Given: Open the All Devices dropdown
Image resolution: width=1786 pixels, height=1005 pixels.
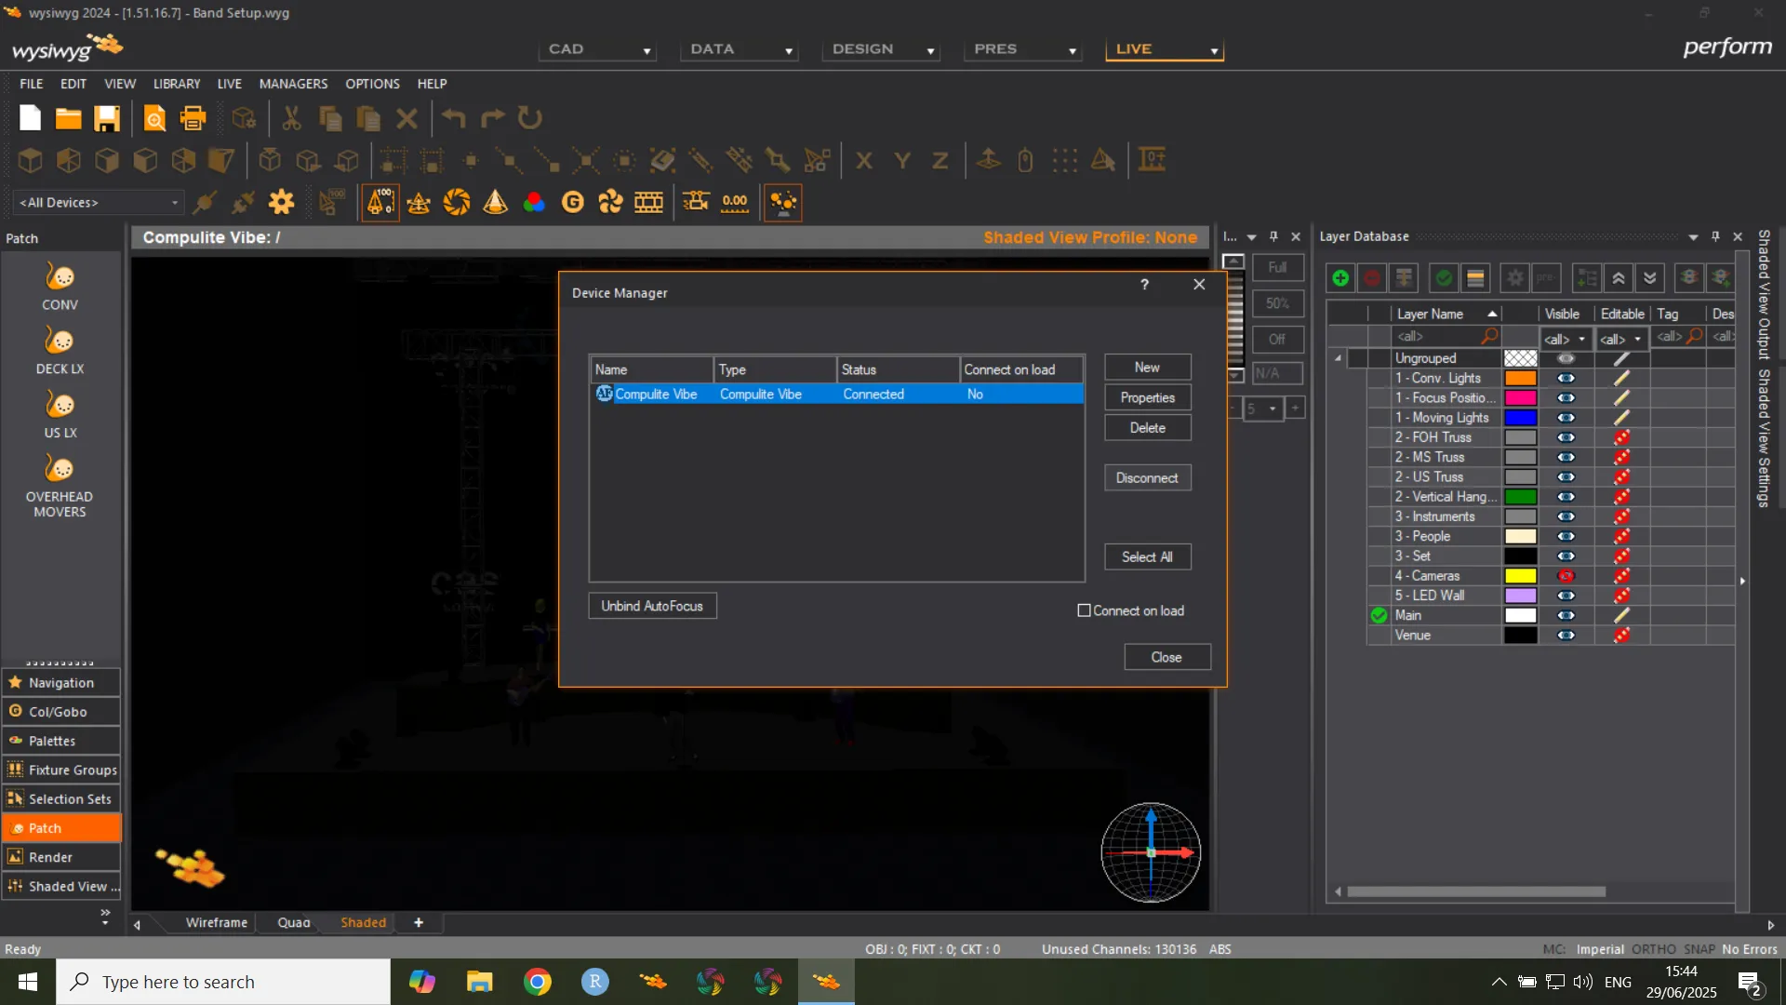Looking at the screenshot, I should pyautogui.click(x=99, y=202).
